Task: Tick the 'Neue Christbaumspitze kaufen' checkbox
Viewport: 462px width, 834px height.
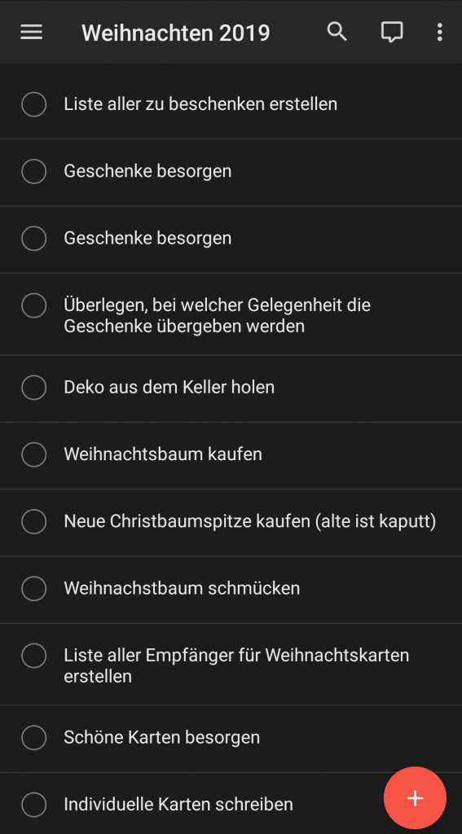Action: tap(33, 521)
